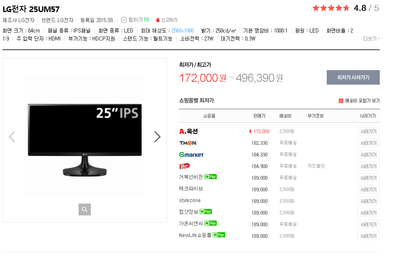Click the 최저가 사러가기 button
Viewport: 395px width, 257px height.
click(x=353, y=77)
